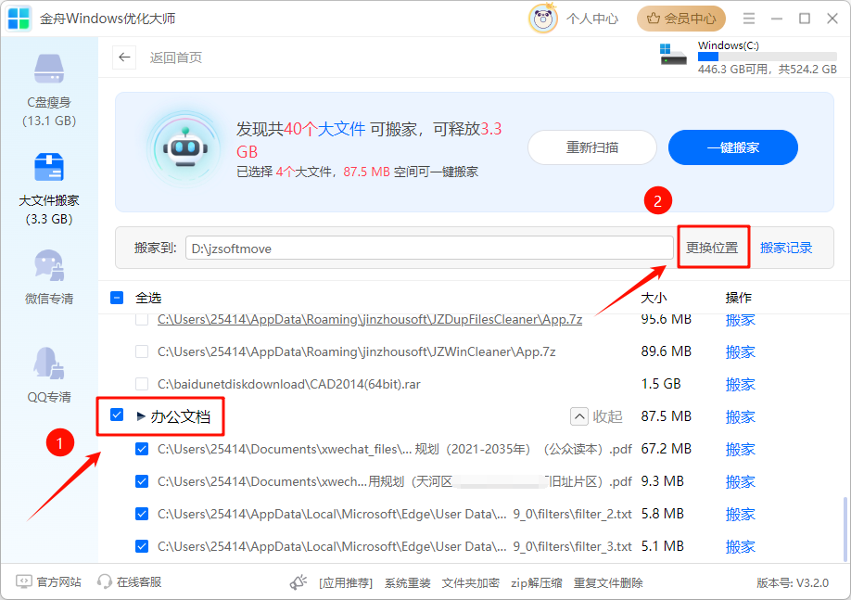The height and width of the screenshot is (600, 851).
Task: Click 返回首页 return home link
Action: click(176, 57)
